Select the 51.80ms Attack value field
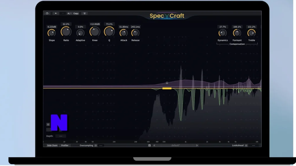This screenshot has width=296, height=166. [124, 27]
